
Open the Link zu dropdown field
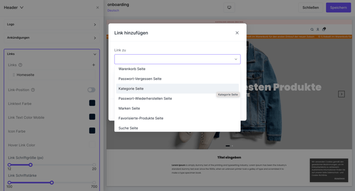click(x=177, y=59)
